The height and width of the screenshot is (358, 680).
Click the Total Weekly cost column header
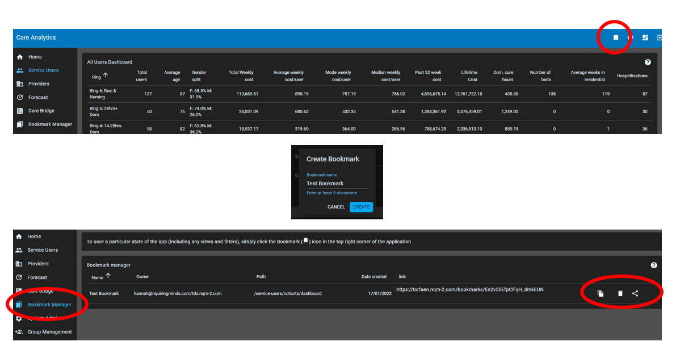click(x=241, y=76)
